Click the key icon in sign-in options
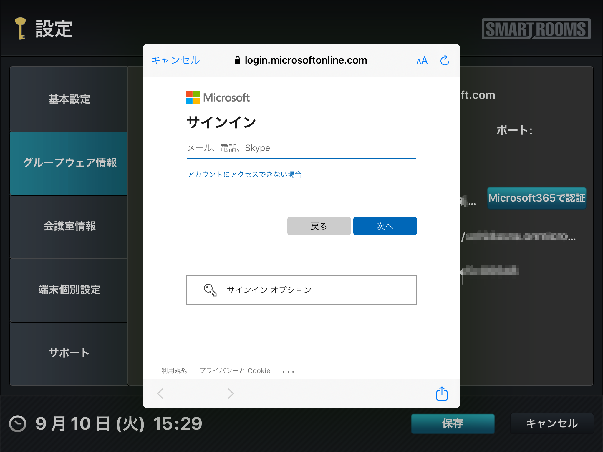The width and height of the screenshot is (603, 452). 210,290
